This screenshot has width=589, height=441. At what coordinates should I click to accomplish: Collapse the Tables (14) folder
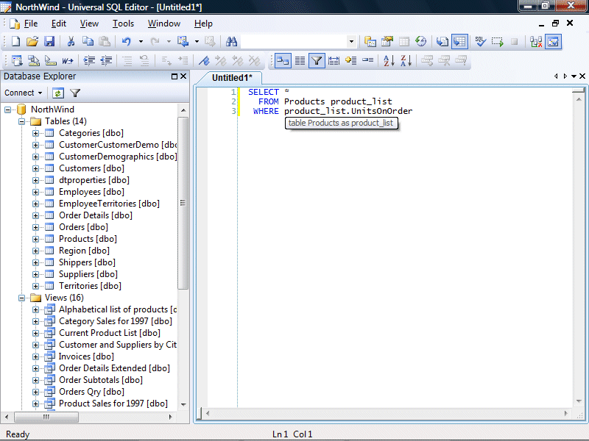[22, 121]
